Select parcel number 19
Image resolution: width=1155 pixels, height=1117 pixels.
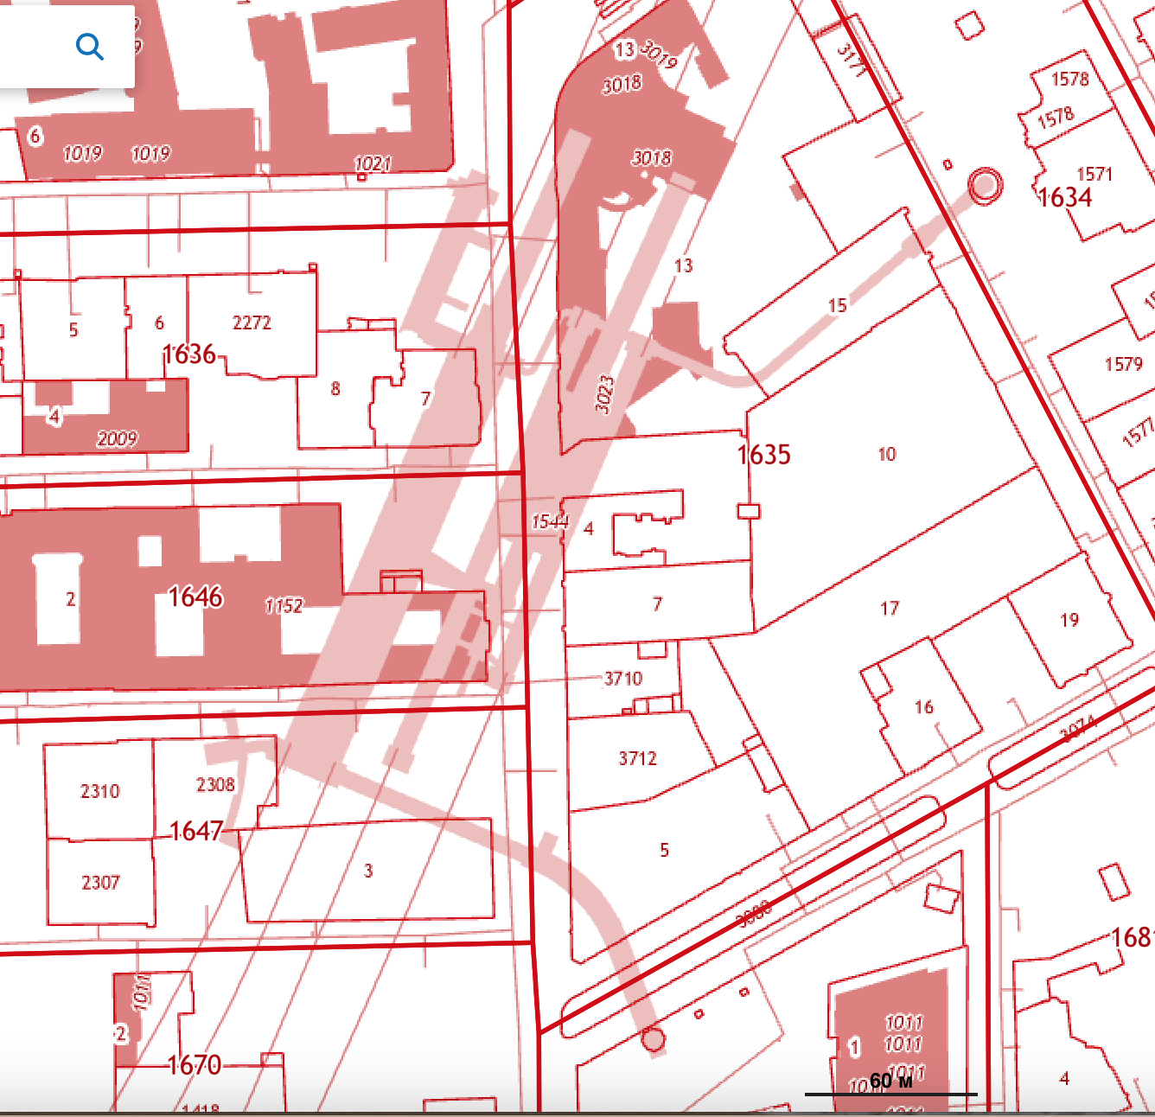(1069, 620)
